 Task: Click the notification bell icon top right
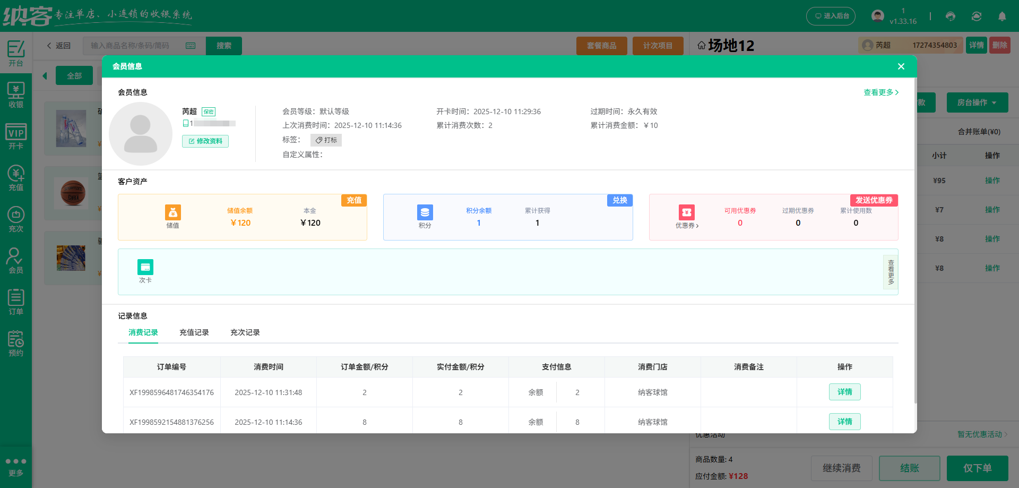(1002, 16)
